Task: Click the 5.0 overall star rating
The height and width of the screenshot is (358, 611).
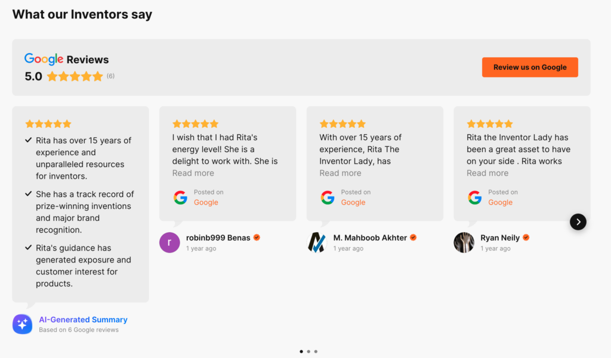Action: pos(75,76)
